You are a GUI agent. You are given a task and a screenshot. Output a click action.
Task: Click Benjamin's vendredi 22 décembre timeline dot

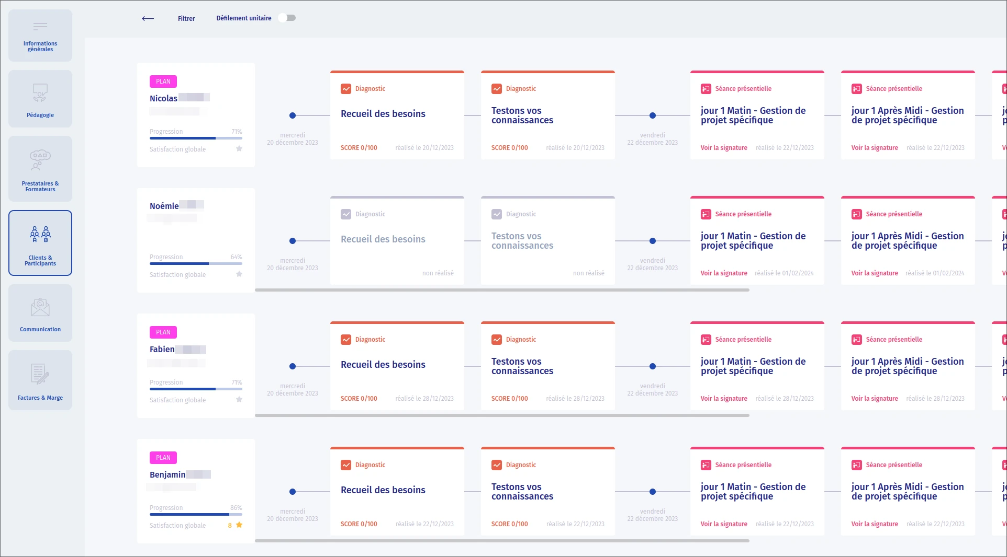[x=653, y=492]
